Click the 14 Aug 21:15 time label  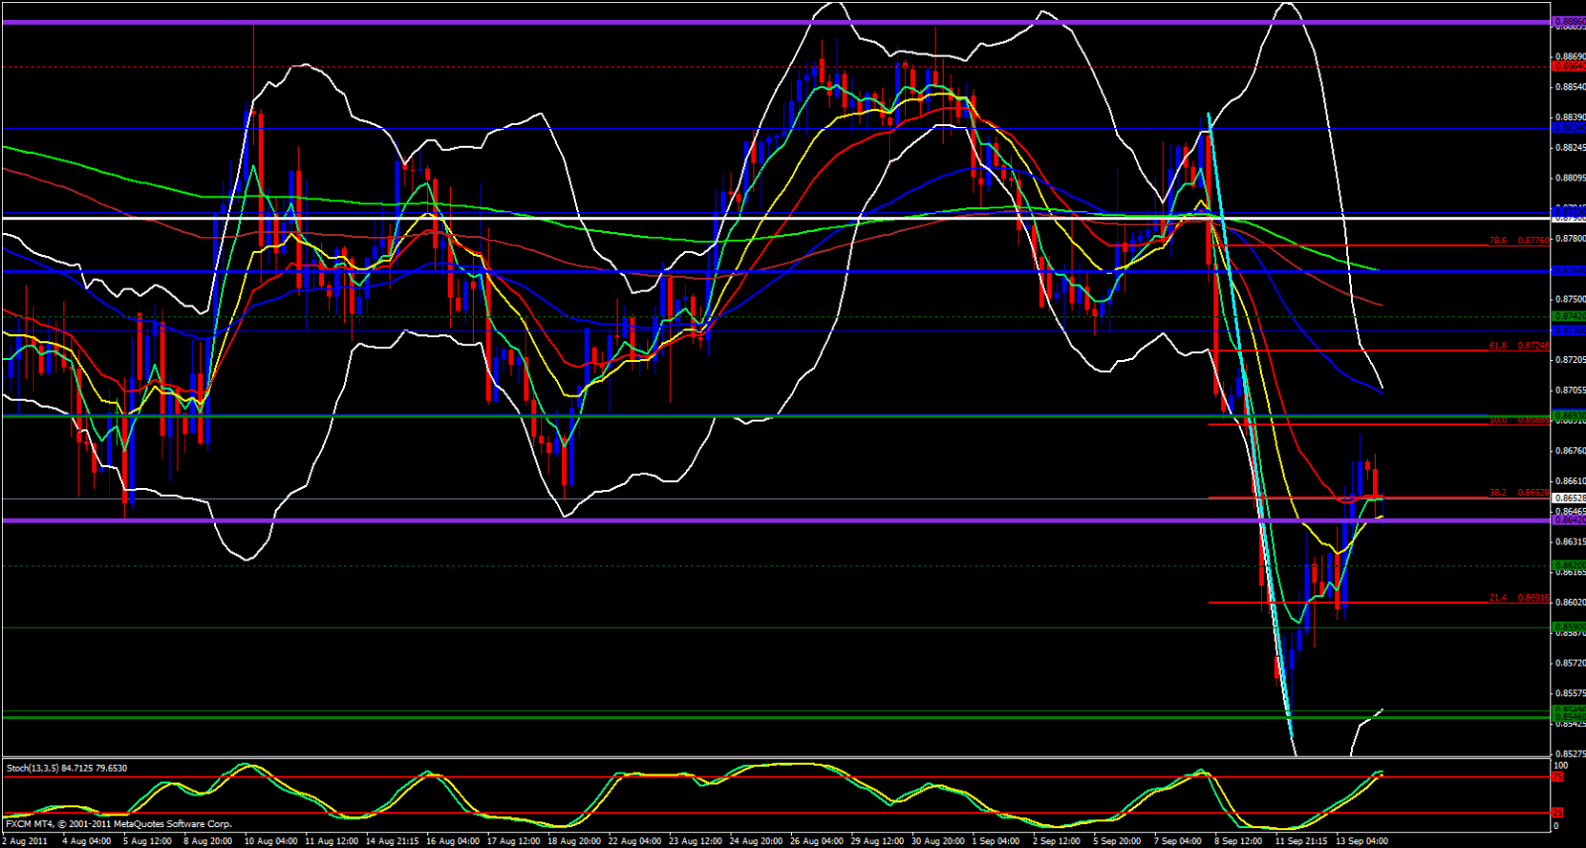(392, 841)
